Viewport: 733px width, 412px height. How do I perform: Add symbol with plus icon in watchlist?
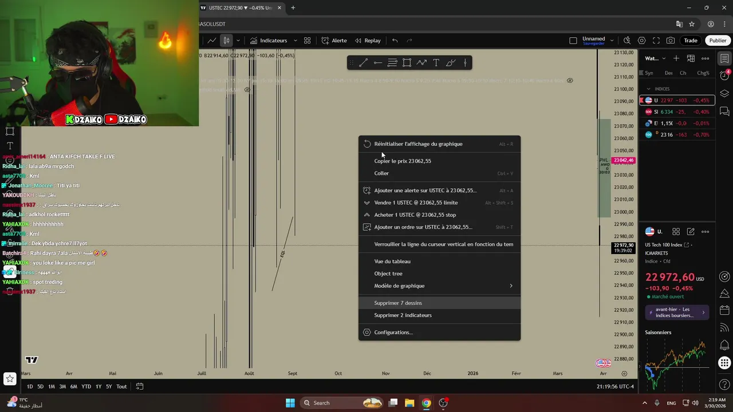coord(676,58)
